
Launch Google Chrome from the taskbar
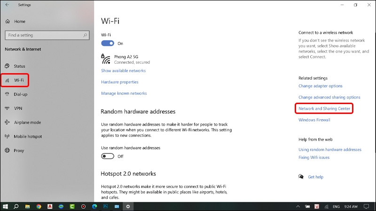(x=39, y=206)
